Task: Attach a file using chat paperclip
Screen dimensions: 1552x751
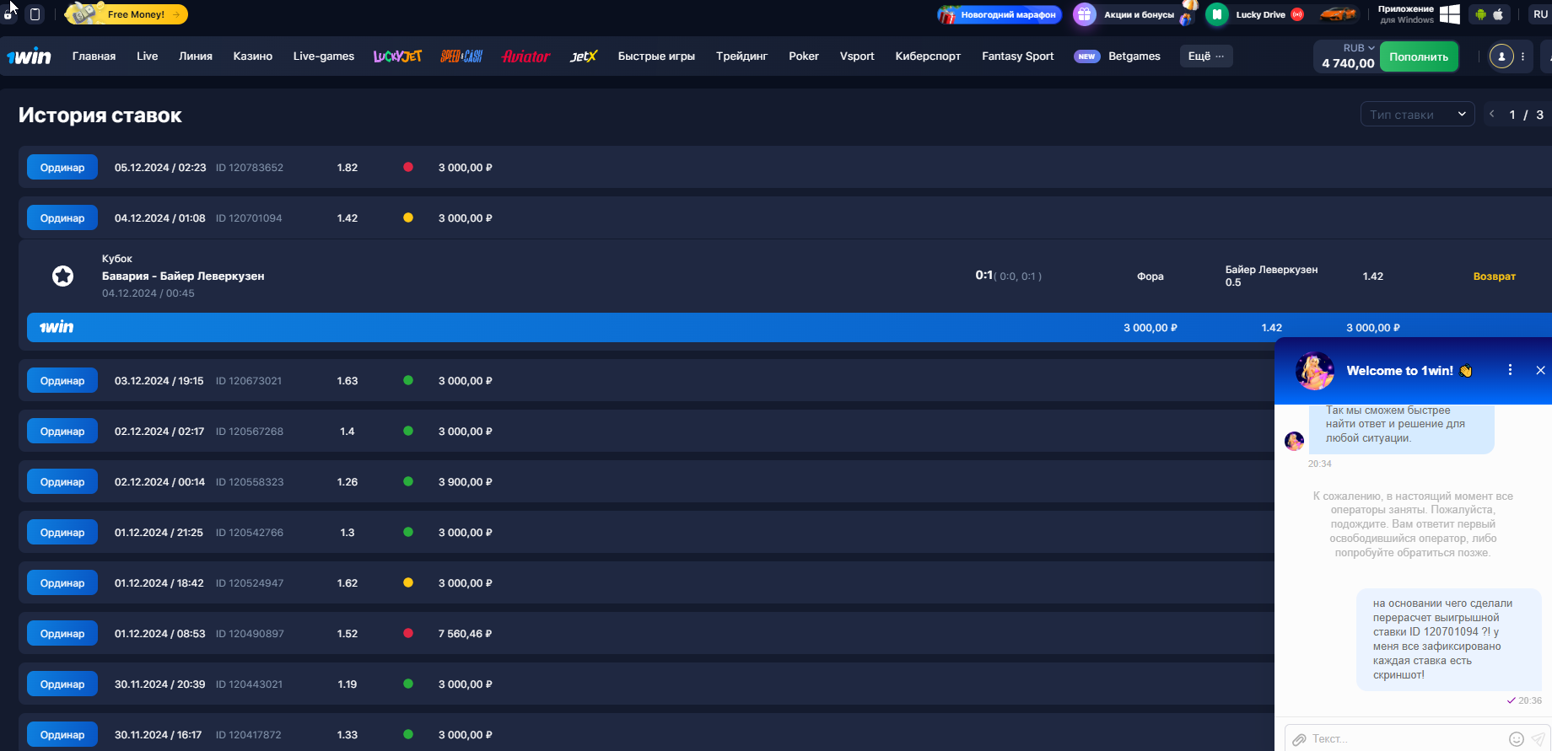Action: point(1300,739)
